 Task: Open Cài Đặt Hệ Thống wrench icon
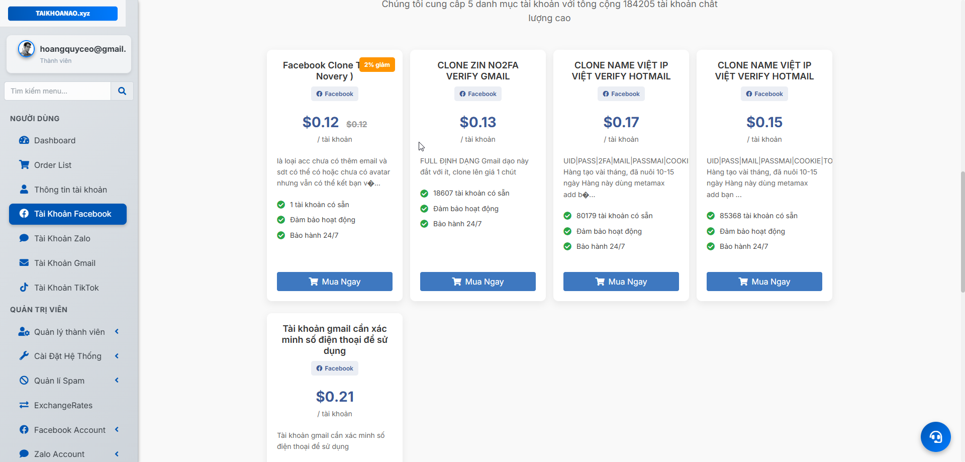24,356
